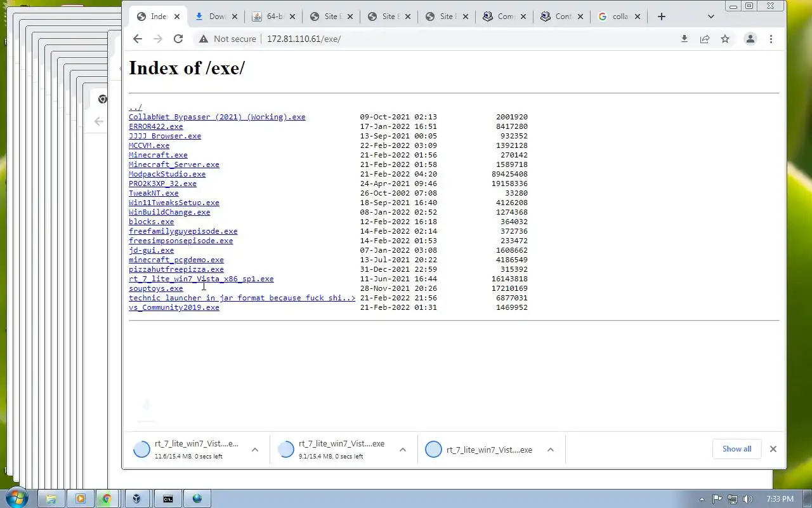Click Win11TweaksSetup.exe link
812x508 pixels.
pyautogui.click(x=174, y=203)
